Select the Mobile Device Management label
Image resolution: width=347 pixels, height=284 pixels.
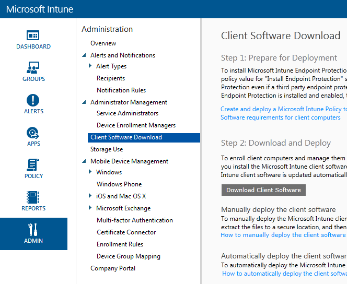(129, 161)
